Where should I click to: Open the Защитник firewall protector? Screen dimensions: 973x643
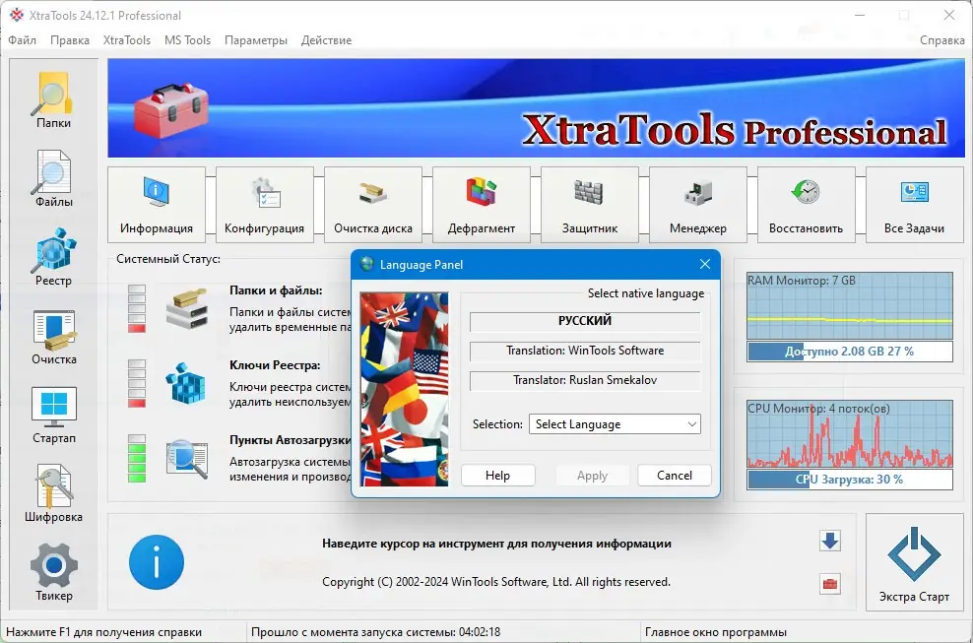coord(590,205)
